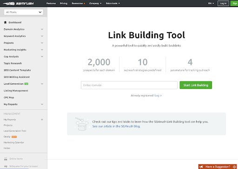Viewport: 238px width, 169px height.
Task: Open the Company menu dropdown
Action: 95,3
